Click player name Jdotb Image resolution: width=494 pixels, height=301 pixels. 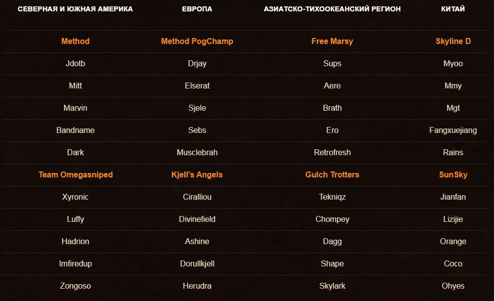coord(75,64)
